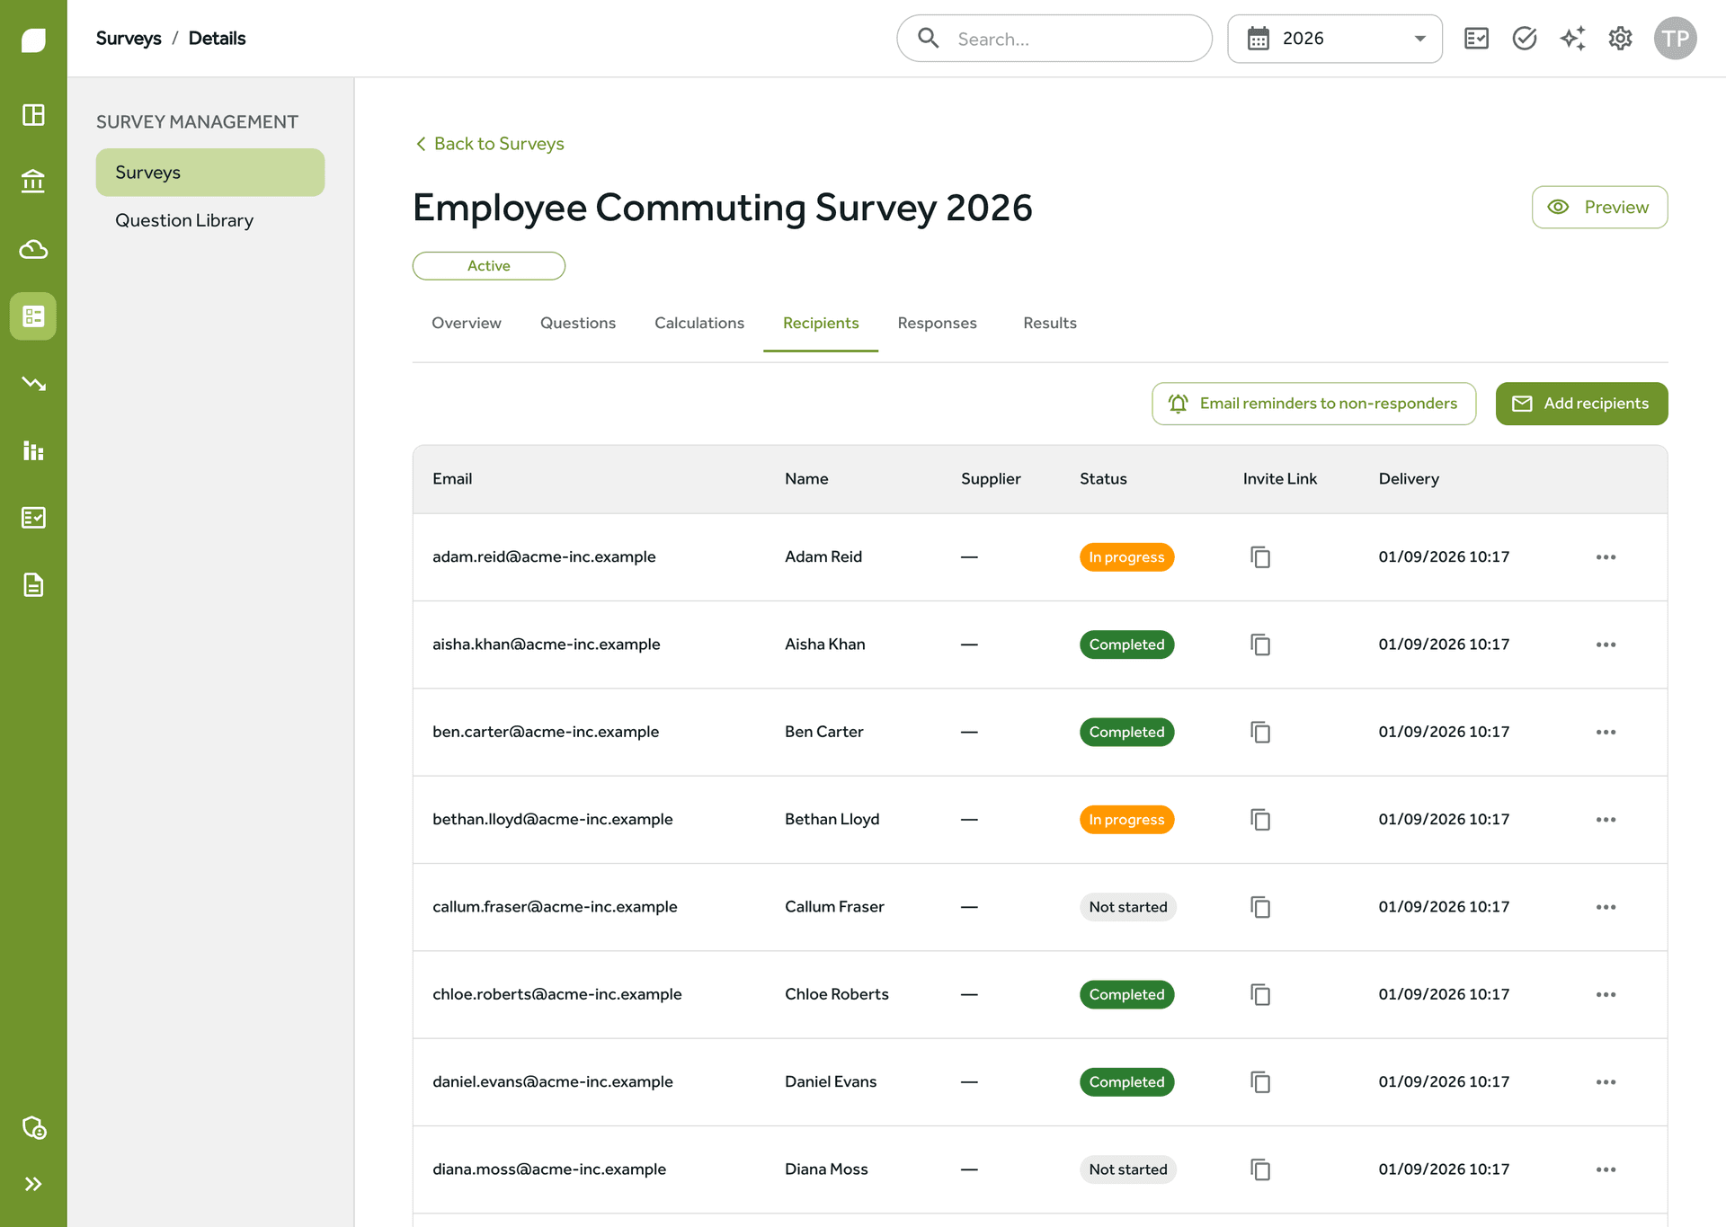Click Add recipients button
1726x1227 pixels.
(1581, 404)
